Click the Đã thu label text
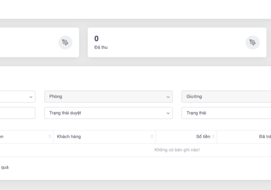271x190 pixels. (101, 47)
